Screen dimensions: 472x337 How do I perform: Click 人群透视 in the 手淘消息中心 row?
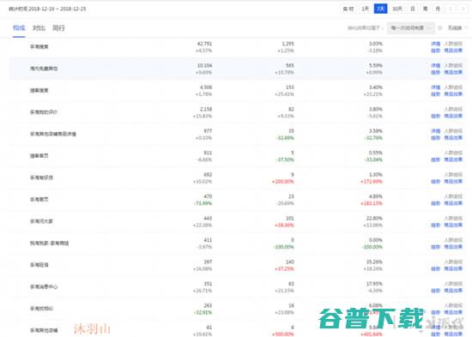pyautogui.click(x=453, y=284)
